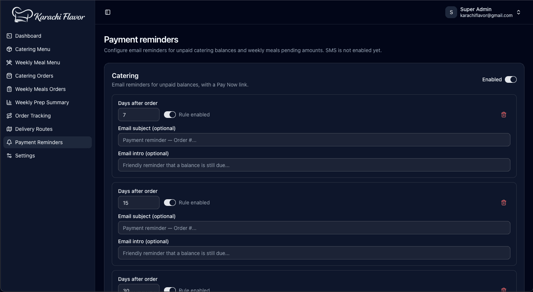
Task: Focus Email subject field of first rule
Action: (x=314, y=140)
